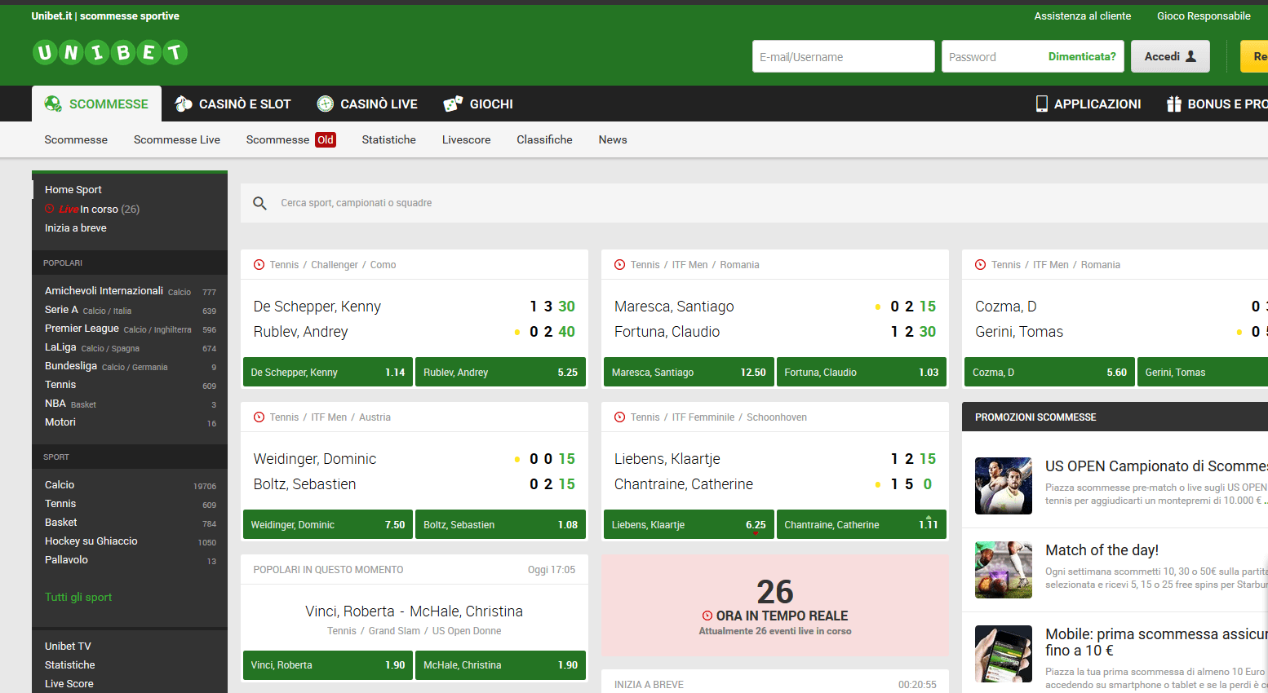Screen dimensions: 1268x693
Task: Open Classifiche submenu item
Action: point(544,139)
